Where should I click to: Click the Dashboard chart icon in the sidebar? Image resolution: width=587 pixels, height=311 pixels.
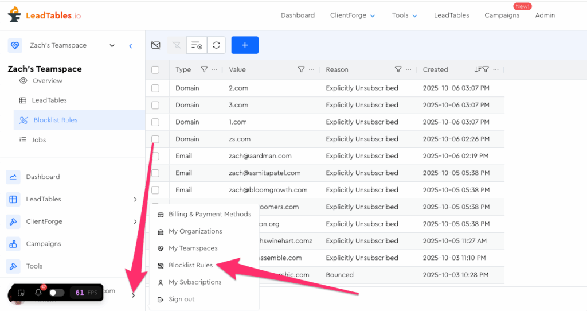tap(13, 177)
